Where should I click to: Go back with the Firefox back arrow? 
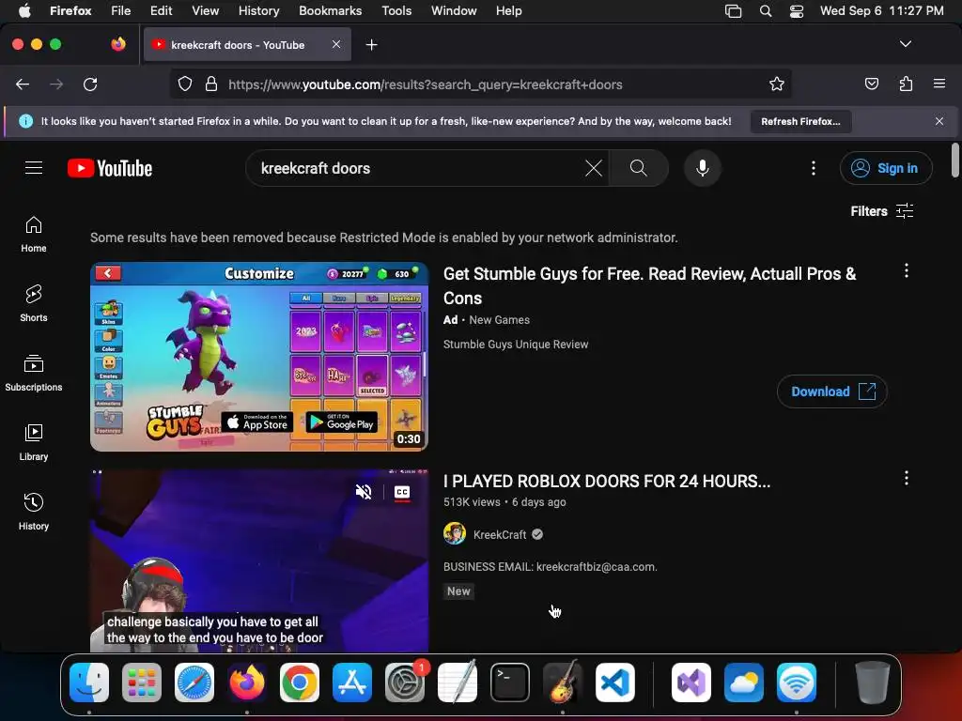pos(23,84)
